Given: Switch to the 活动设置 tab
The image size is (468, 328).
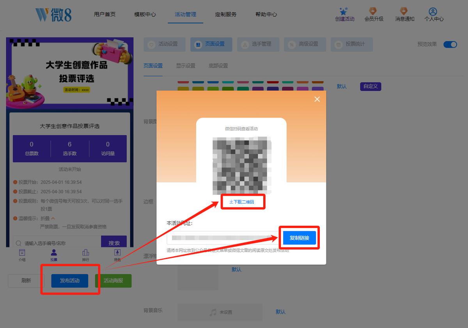Looking at the screenshot, I should 165,45.
